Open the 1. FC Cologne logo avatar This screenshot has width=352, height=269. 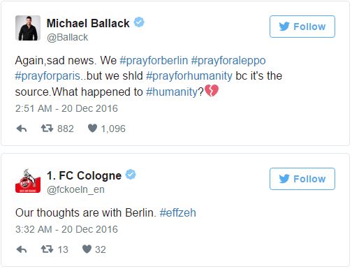tap(28, 181)
